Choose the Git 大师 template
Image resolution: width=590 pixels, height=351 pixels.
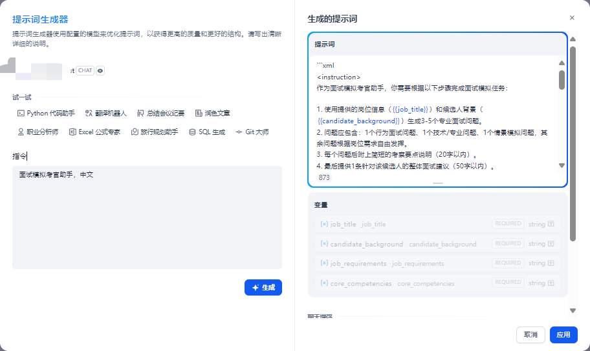(x=252, y=132)
